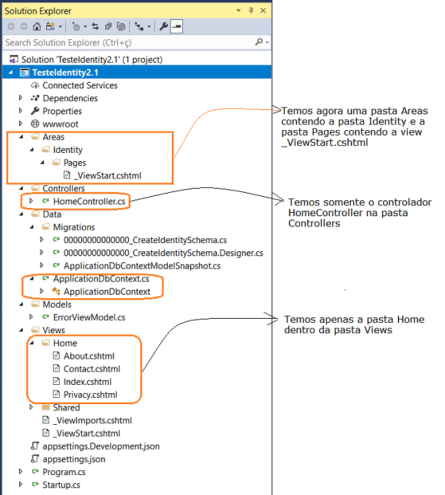This screenshot has width=445, height=495.
Task: Click the Back navigation arrow in Solution Explorer toolbar
Action: pyautogui.click(x=11, y=27)
